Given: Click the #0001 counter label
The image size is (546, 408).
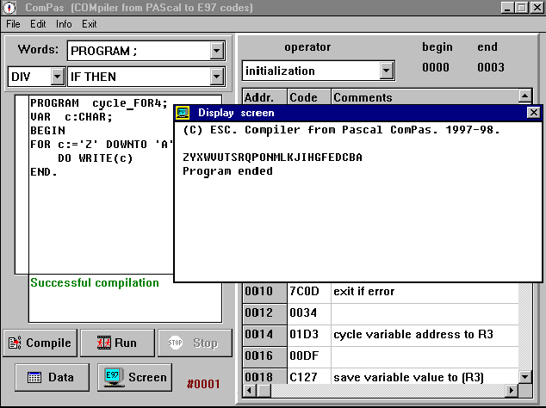Looking at the screenshot, I should [203, 384].
